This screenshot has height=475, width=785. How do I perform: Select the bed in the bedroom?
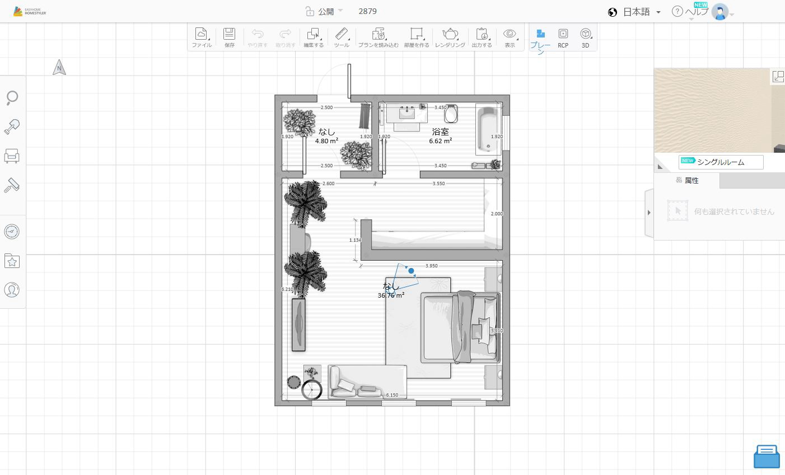(x=461, y=328)
